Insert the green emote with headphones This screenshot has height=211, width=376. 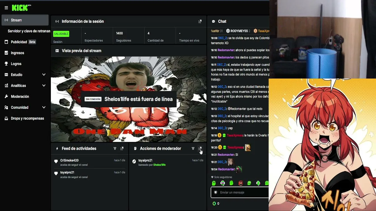(x=223, y=183)
